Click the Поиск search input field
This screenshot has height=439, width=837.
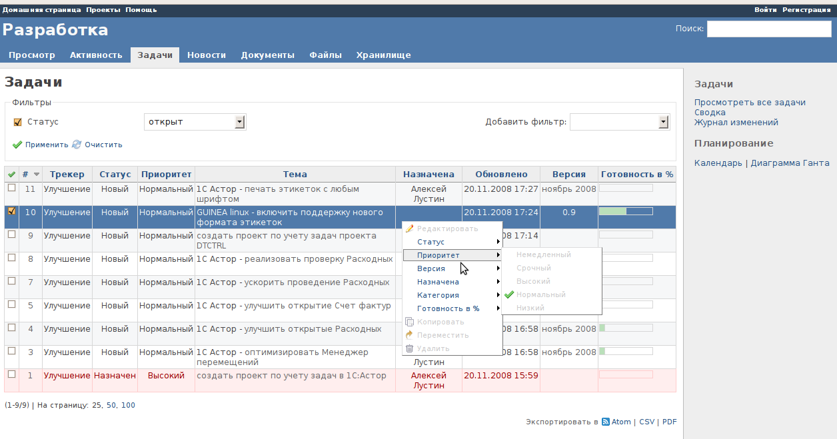(768, 29)
